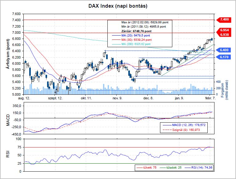The image size is (236, 179).
Task: Click the 'Forgalom (millió darab)' axis title
Action: [225, 90]
